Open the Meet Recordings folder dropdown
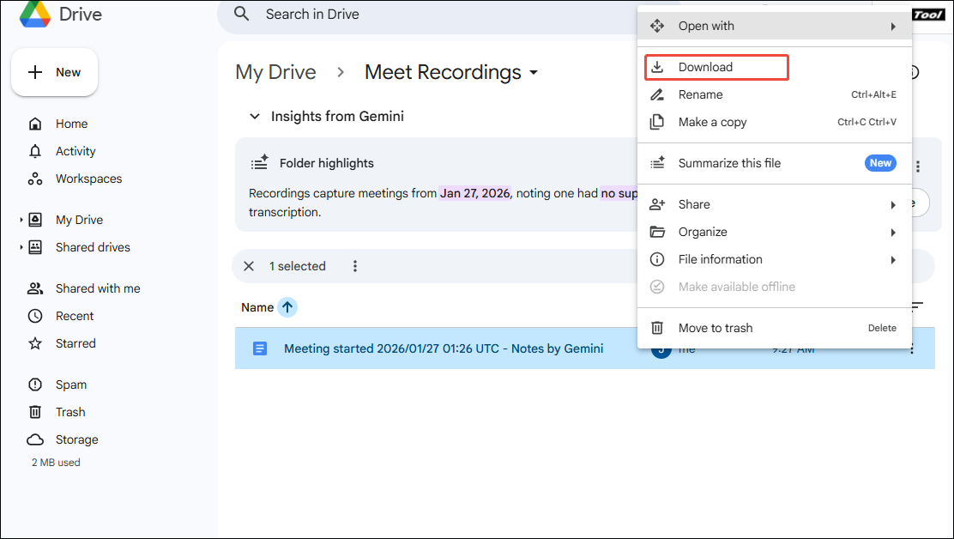The height and width of the screenshot is (539, 954). (x=534, y=73)
